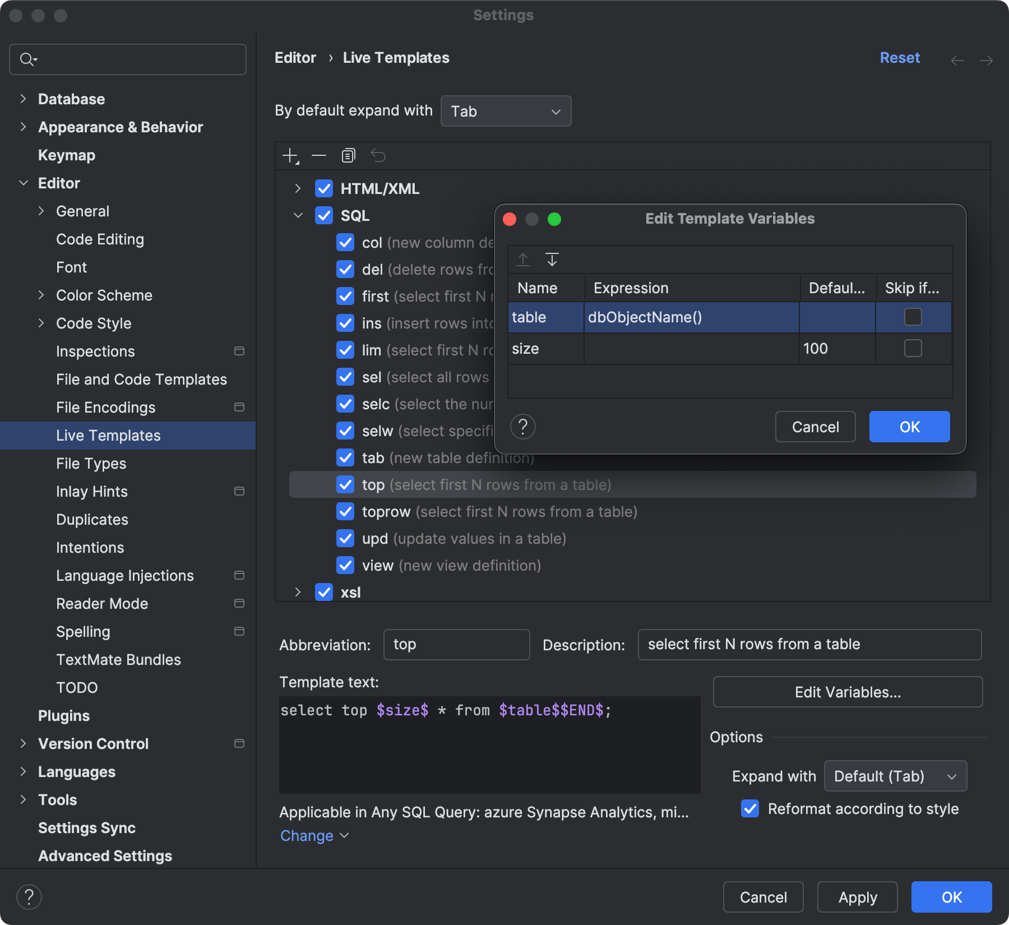
Task: Remove selected template using the minus icon
Action: 318,155
